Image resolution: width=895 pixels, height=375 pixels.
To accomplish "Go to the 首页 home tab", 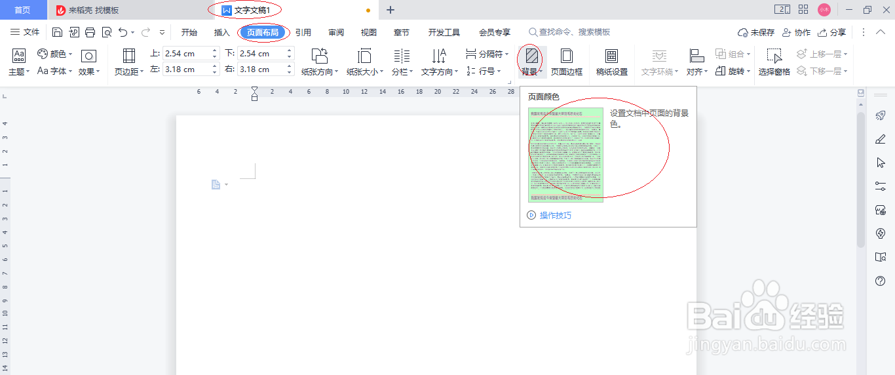I will pos(23,10).
